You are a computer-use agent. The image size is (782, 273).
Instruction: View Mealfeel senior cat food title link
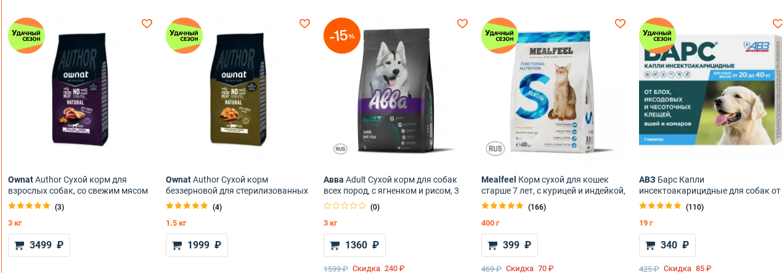click(x=553, y=185)
